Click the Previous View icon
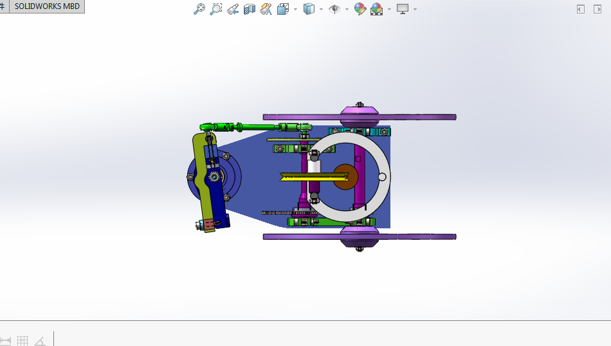This screenshot has width=611, height=346. [233, 9]
